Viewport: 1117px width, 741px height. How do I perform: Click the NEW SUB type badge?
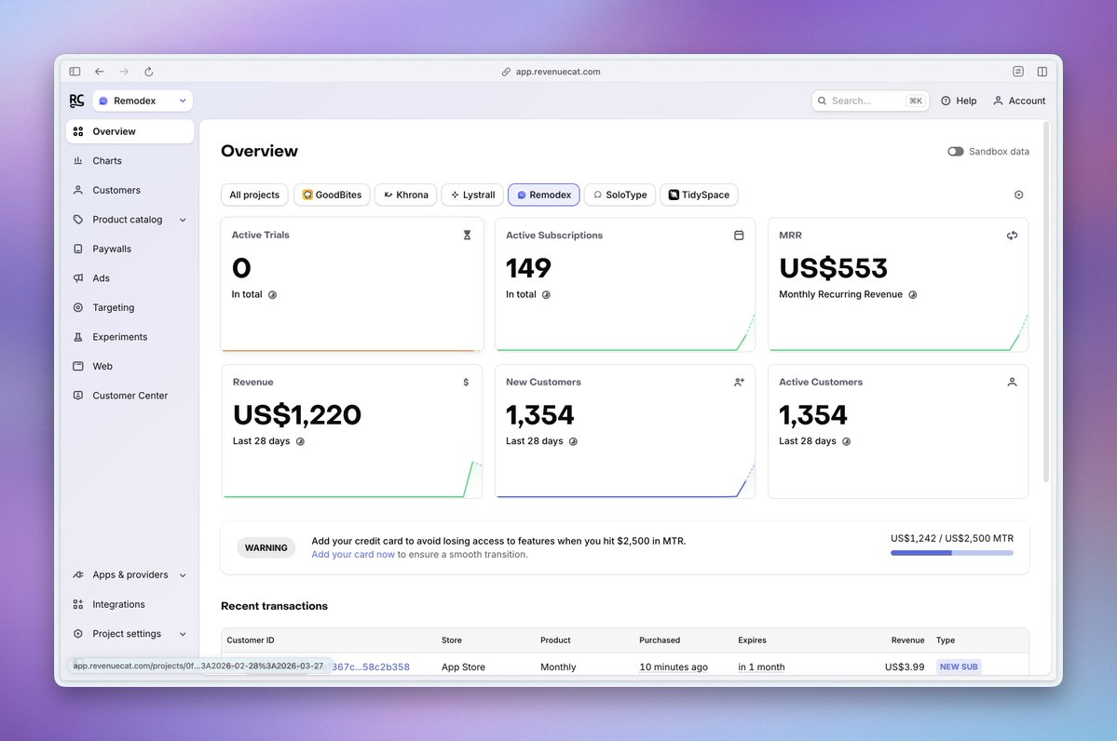tap(959, 667)
